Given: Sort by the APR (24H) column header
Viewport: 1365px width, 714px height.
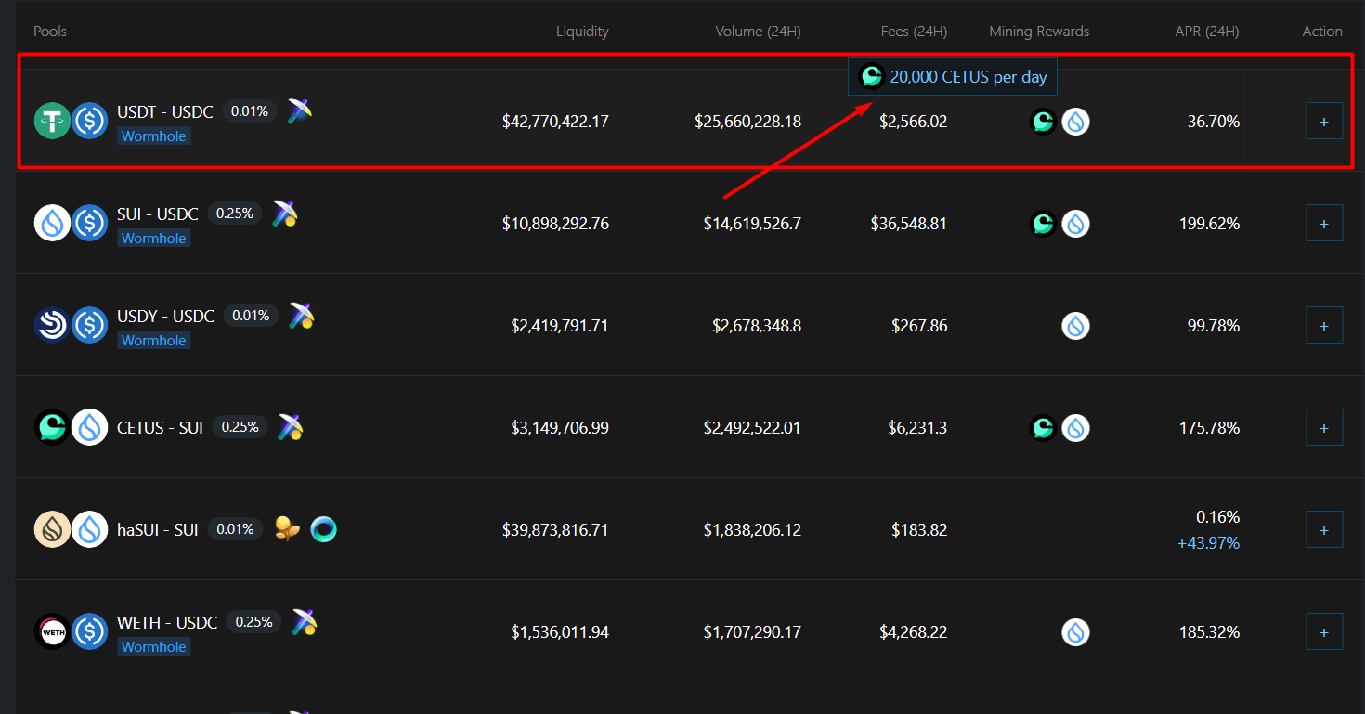Looking at the screenshot, I should tap(1207, 31).
